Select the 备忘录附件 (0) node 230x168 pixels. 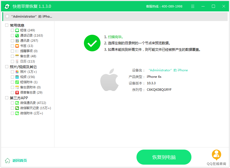[x=30, y=87]
